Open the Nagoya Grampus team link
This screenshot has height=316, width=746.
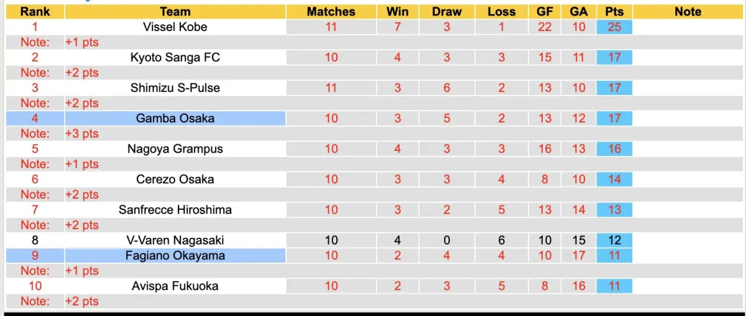tap(175, 148)
